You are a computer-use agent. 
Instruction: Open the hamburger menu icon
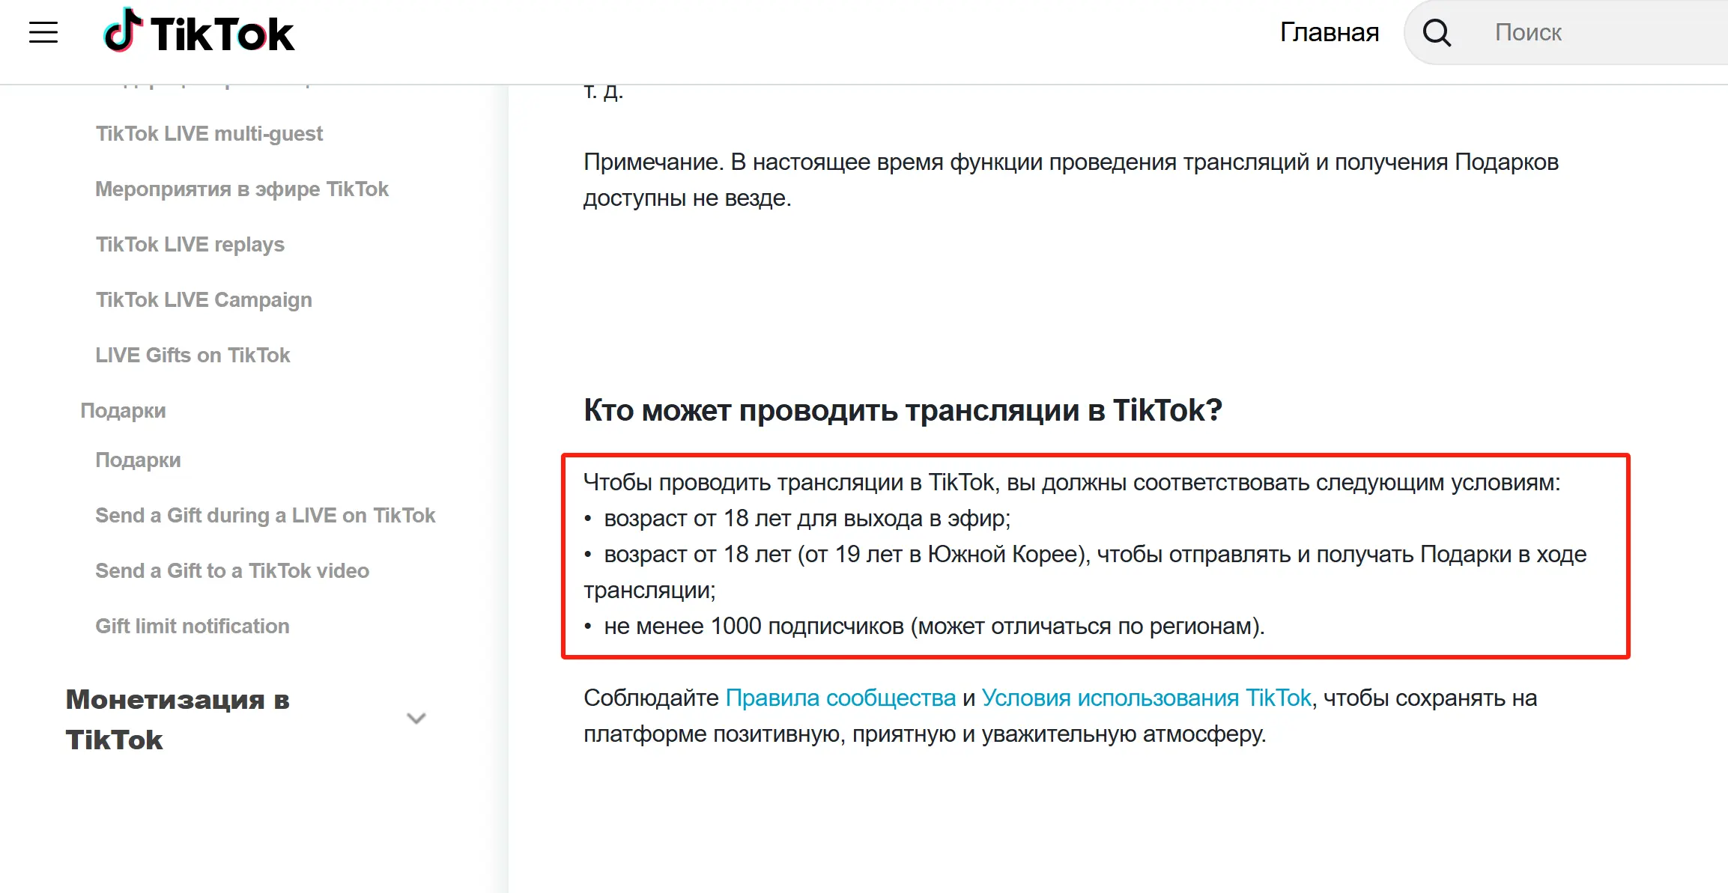point(43,33)
